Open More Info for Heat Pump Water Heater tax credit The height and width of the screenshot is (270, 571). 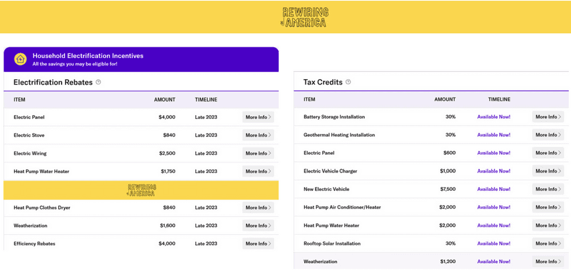(x=548, y=226)
